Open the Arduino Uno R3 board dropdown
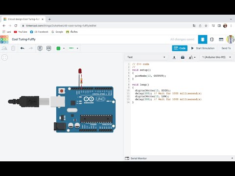 coord(216,57)
